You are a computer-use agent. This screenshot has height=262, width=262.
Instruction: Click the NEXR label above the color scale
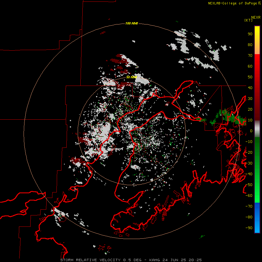(x=256, y=17)
